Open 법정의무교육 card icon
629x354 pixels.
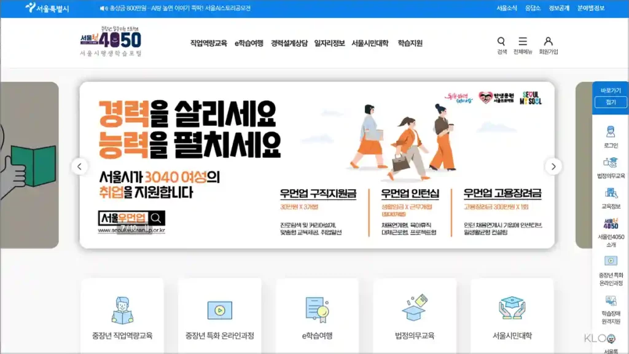coord(415,308)
